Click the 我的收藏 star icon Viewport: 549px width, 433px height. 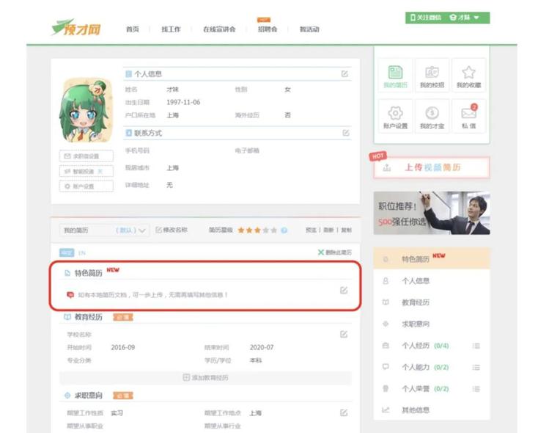[468, 76]
